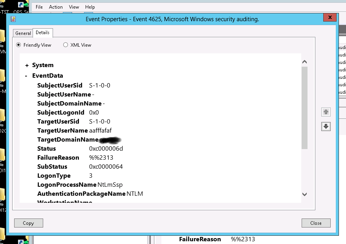
Task: Click the Status value 0xc000006d
Action: [x=106, y=149]
